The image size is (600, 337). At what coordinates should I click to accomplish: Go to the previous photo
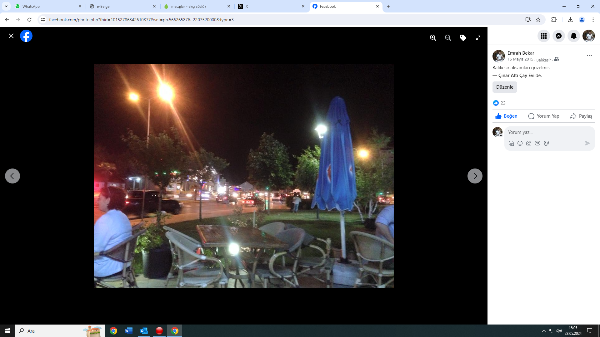(12, 176)
